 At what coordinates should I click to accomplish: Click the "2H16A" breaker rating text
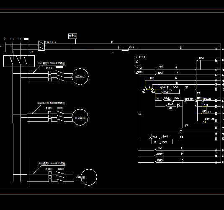pyautogui.click(x=51, y=42)
